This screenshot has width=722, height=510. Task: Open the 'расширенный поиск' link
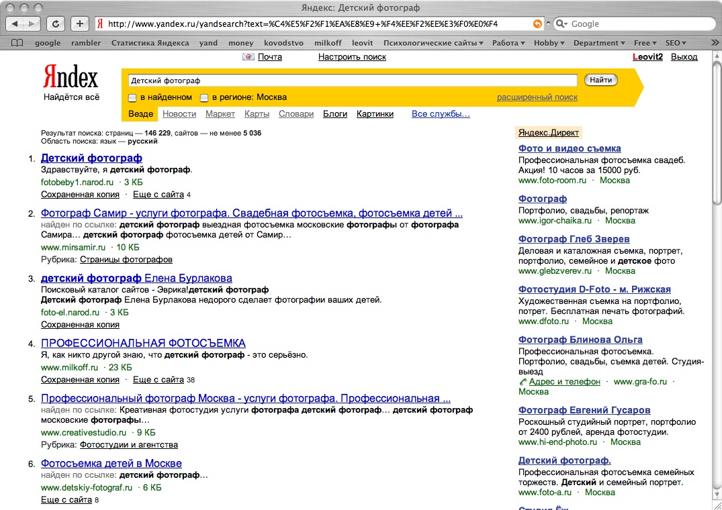pos(537,97)
